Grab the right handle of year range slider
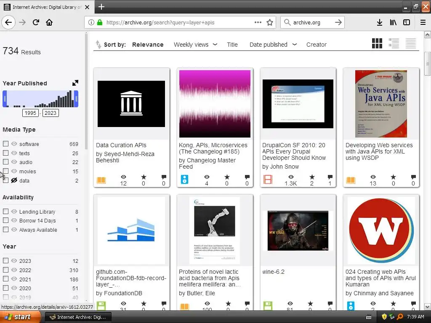The height and width of the screenshot is (323, 431). click(76, 98)
